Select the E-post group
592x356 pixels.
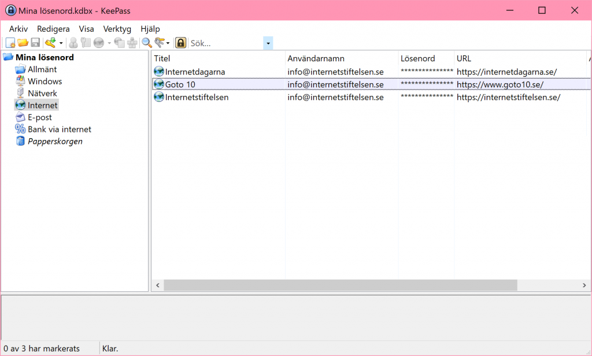point(40,117)
